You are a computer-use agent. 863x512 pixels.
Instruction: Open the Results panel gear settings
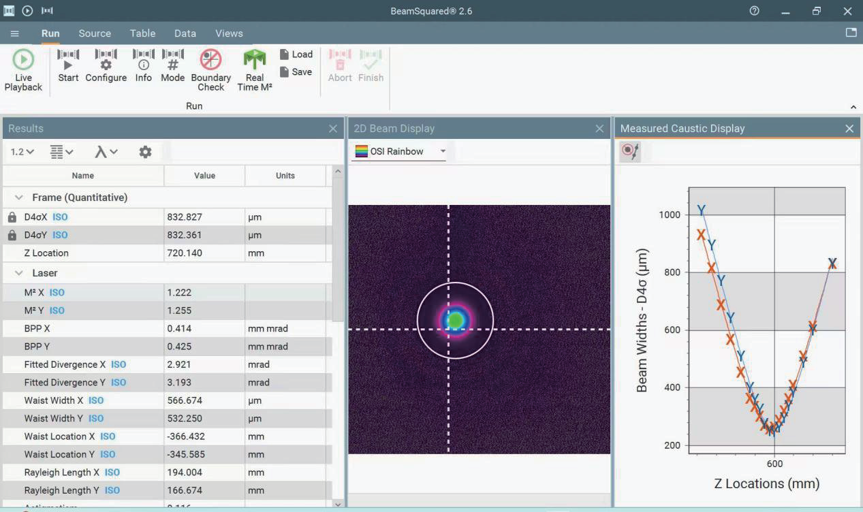click(x=145, y=152)
